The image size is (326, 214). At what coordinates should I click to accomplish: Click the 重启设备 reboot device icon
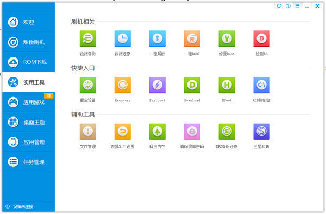pyautogui.click(x=87, y=85)
